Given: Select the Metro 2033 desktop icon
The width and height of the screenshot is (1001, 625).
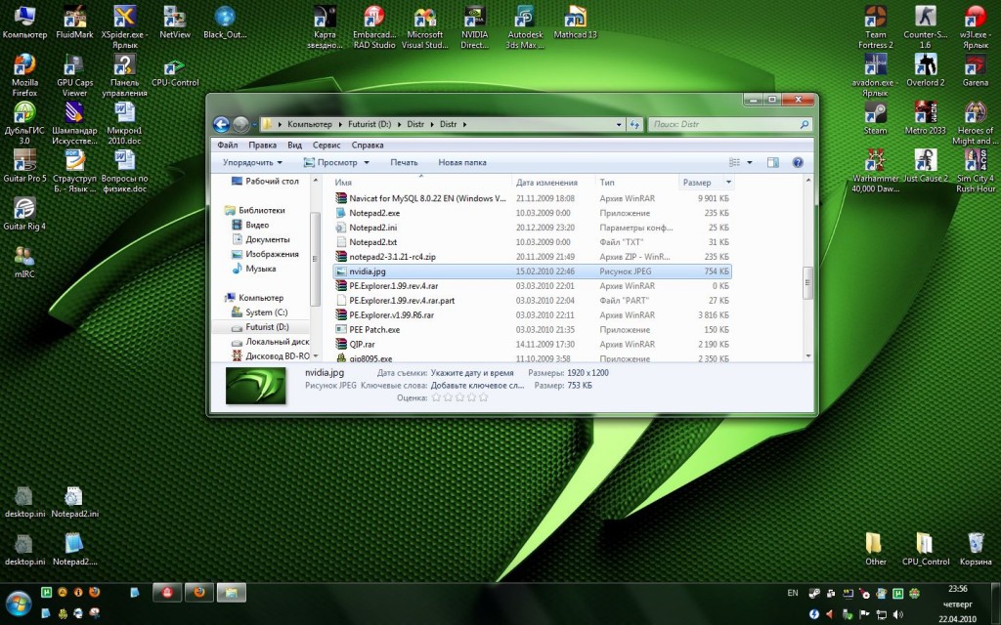Looking at the screenshot, I should point(925,118).
